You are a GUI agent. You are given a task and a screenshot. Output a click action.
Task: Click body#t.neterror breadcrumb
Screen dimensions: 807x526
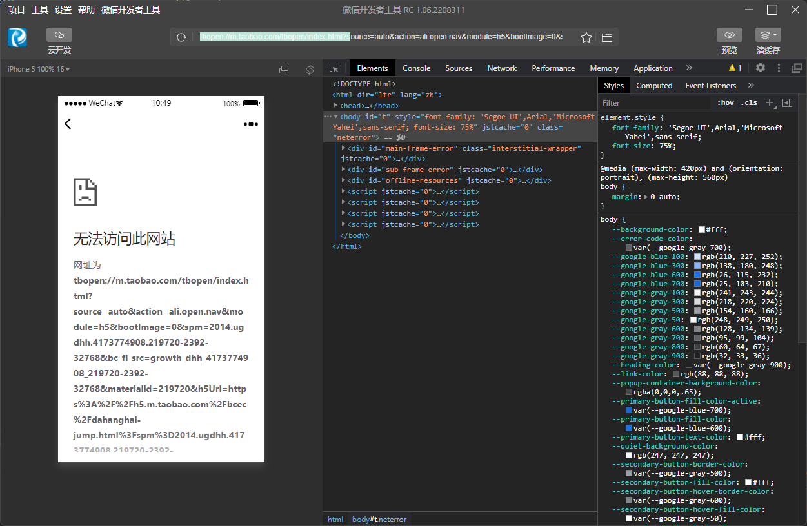pos(379,519)
